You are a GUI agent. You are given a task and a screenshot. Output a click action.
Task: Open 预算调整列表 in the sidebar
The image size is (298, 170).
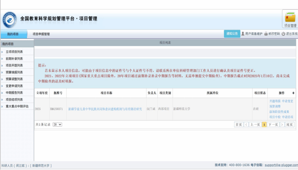[14, 79]
